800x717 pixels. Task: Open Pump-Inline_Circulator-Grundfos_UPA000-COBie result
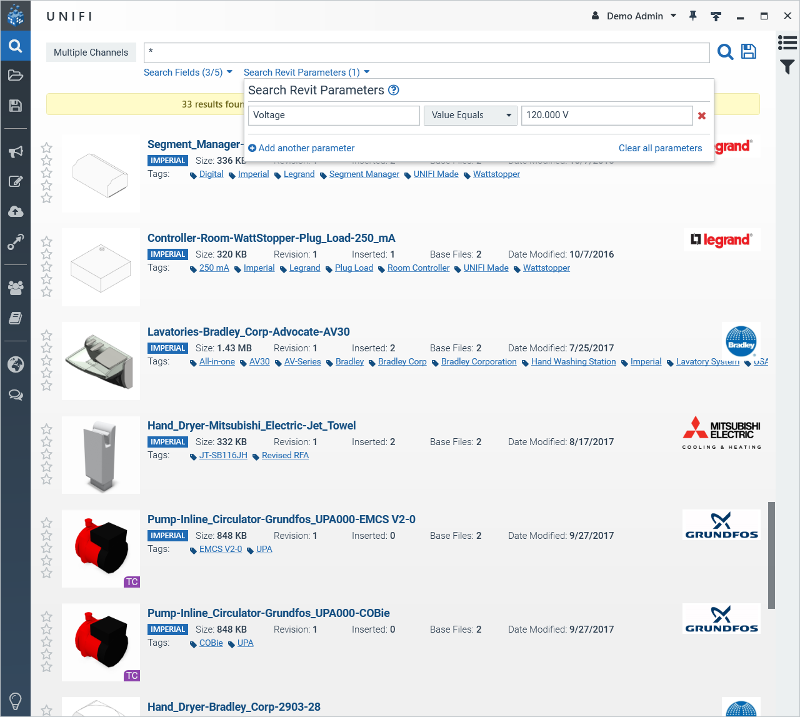coord(269,613)
